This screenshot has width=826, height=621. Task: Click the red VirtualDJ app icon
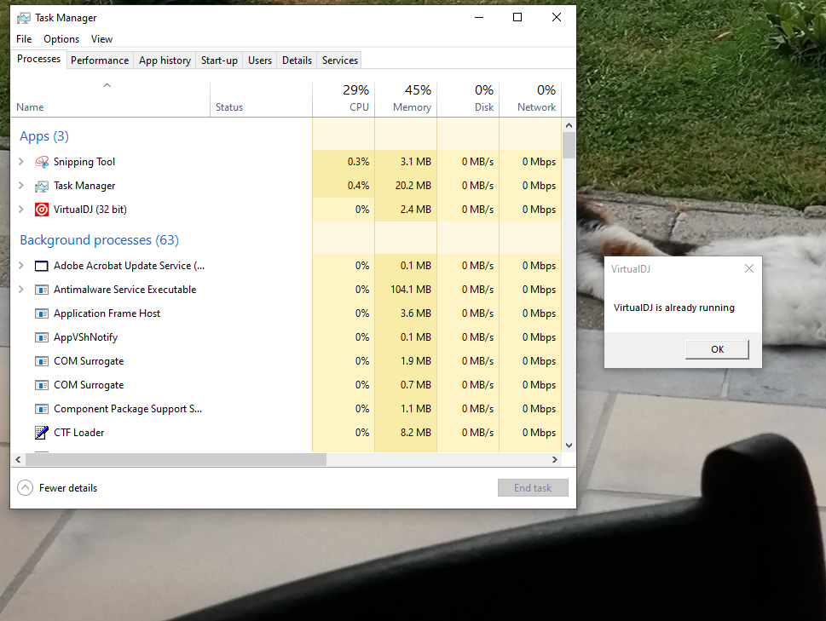pyautogui.click(x=42, y=210)
